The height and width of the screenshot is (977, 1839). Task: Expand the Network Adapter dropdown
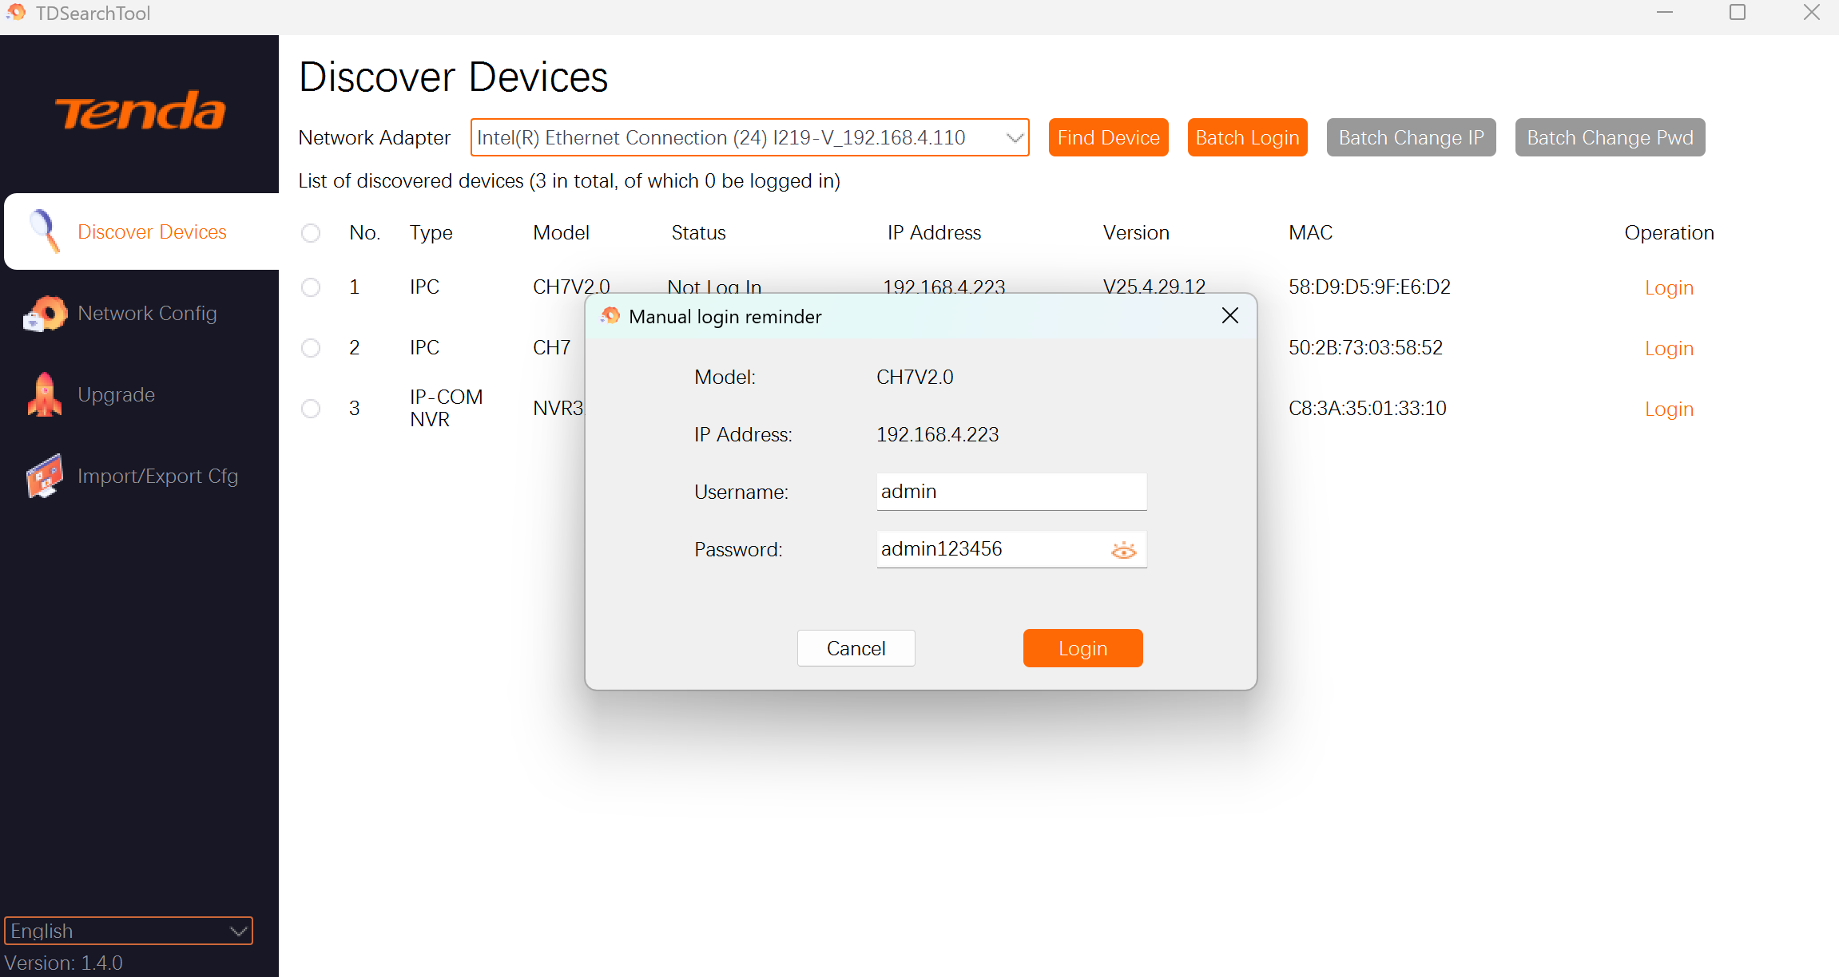pos(1015,138)
